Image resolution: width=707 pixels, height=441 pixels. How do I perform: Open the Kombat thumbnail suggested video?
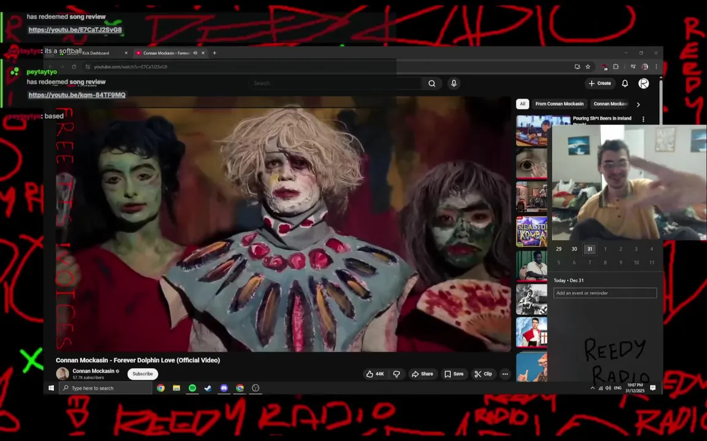(532, 232)
